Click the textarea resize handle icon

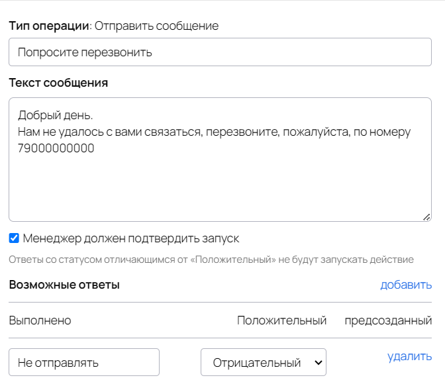click(x=426, y=217)
